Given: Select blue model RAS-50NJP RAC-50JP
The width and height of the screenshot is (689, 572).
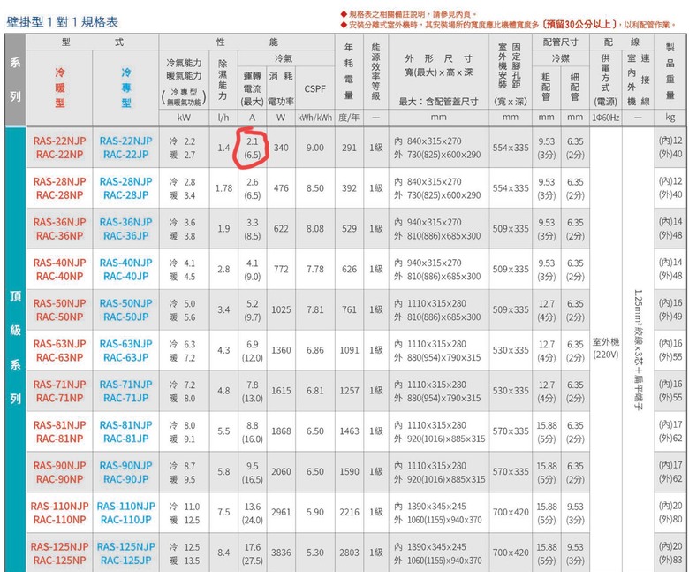Looking at the screenshot, I should tap(126, 310).
